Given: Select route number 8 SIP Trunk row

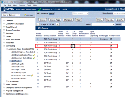Looking at the screenshot, I should click(78, 63).
